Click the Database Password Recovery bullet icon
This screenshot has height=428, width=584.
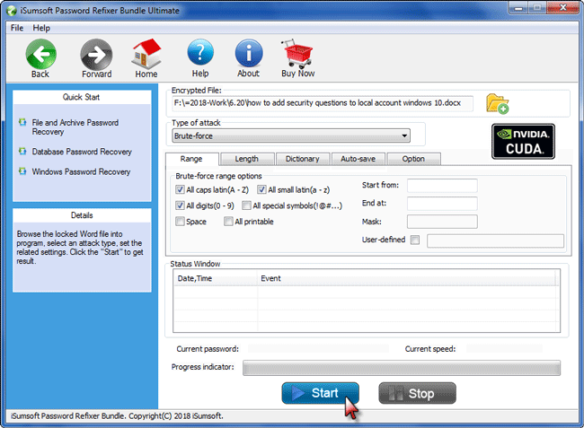pos(22,151)
